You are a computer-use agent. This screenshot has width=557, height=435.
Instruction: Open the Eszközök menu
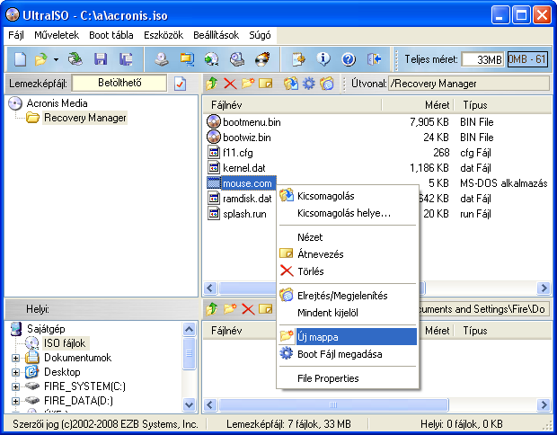[164, 35]
